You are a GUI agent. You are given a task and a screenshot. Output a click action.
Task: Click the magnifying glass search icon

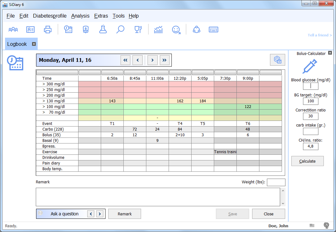pyautogui.click(x=120, y=30)
